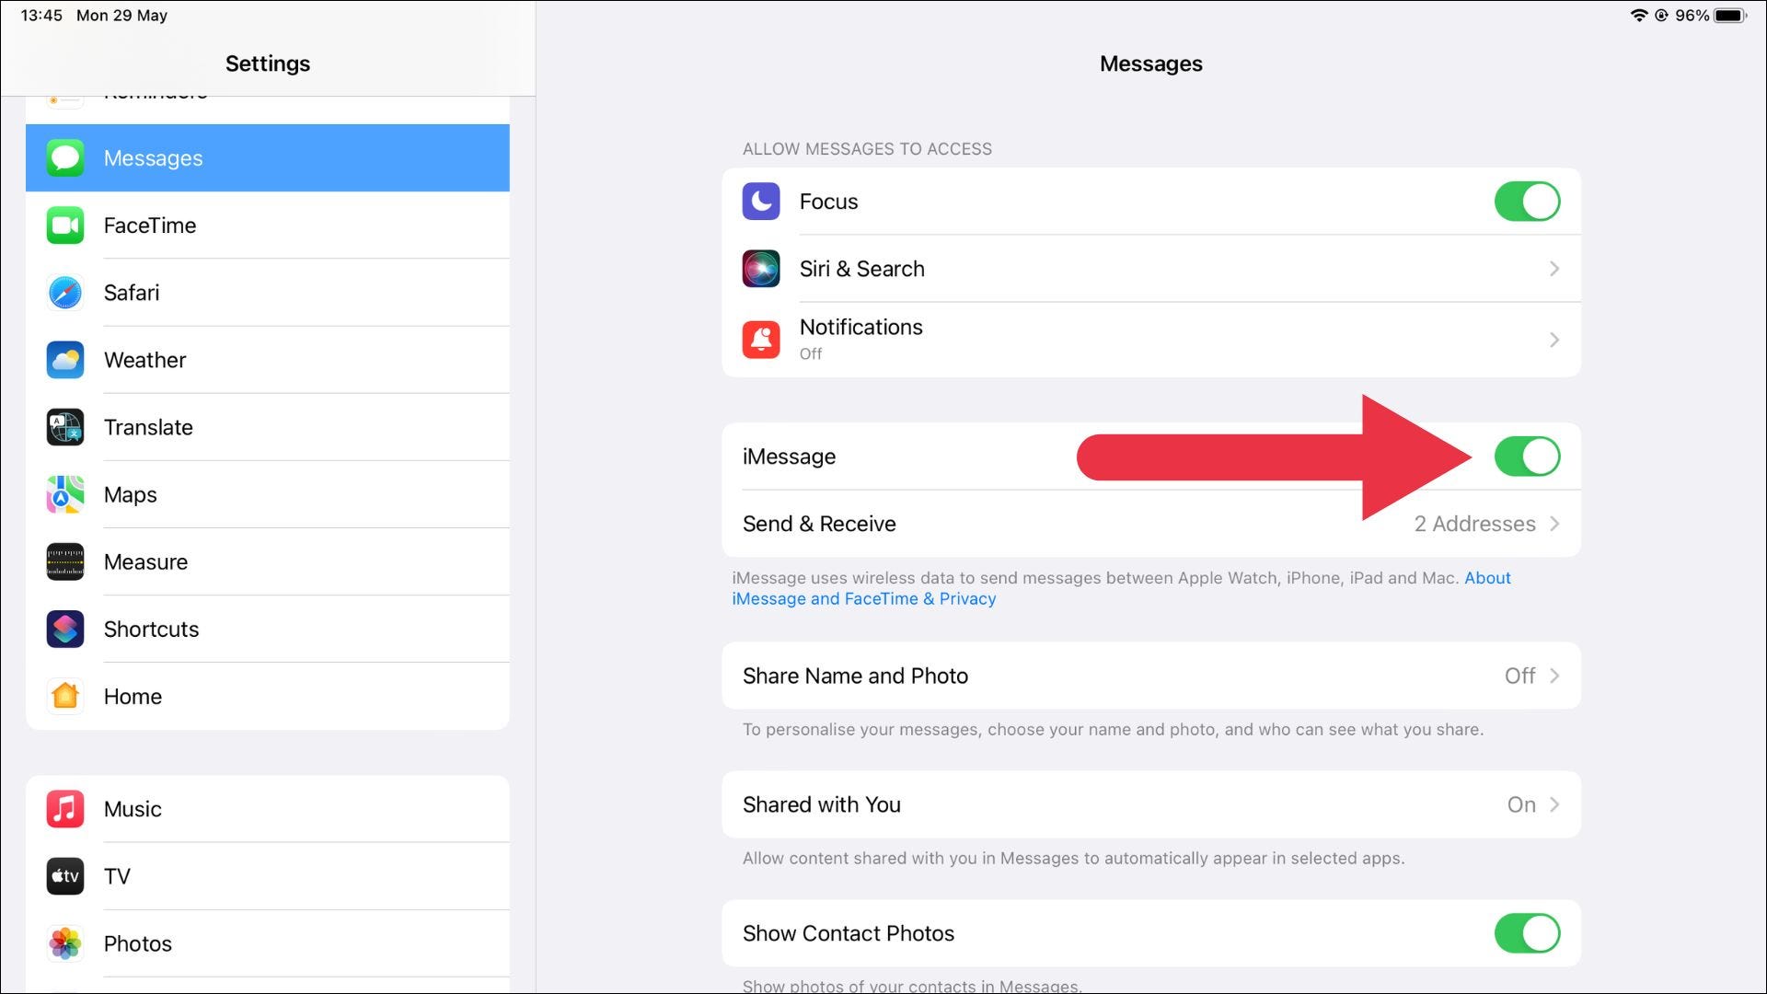Expand Share Name and Photo chevron
1767x994 pixels.
click(1553, 676)
